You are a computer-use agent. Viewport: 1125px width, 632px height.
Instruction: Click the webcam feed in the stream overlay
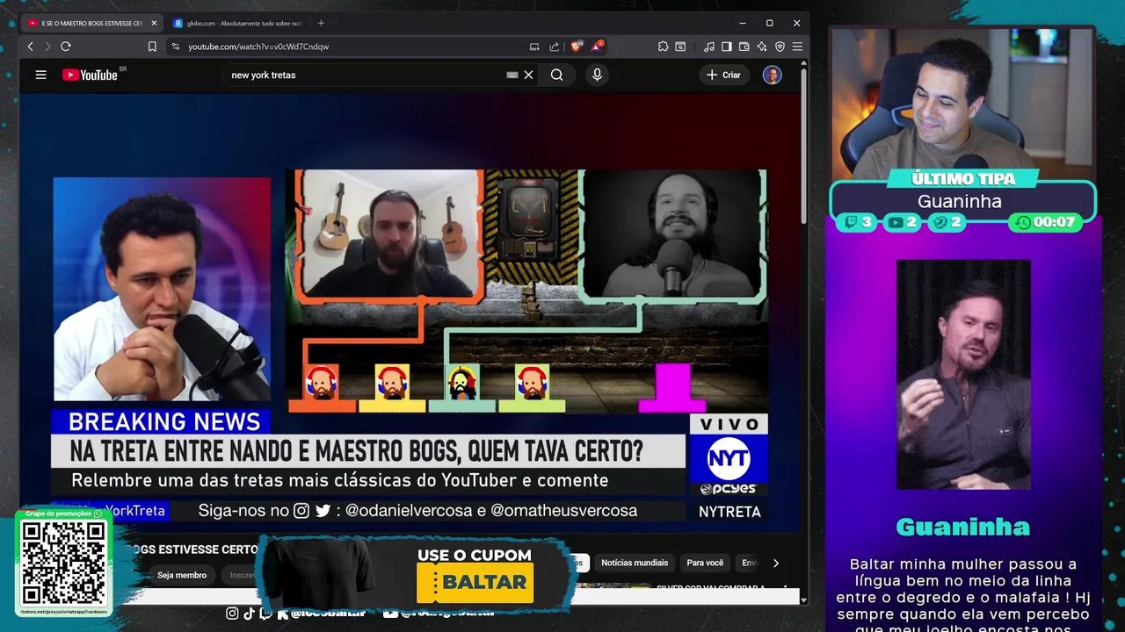pyautogui.click(x=962, y=103)
